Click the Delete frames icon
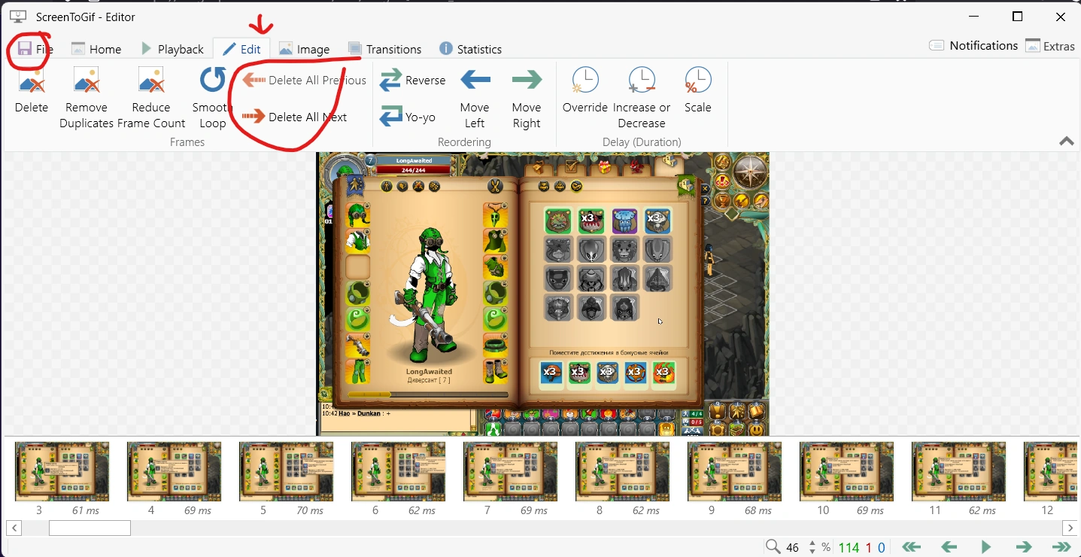This screenshot has height=557, width=1081. (x=32, y=90)
